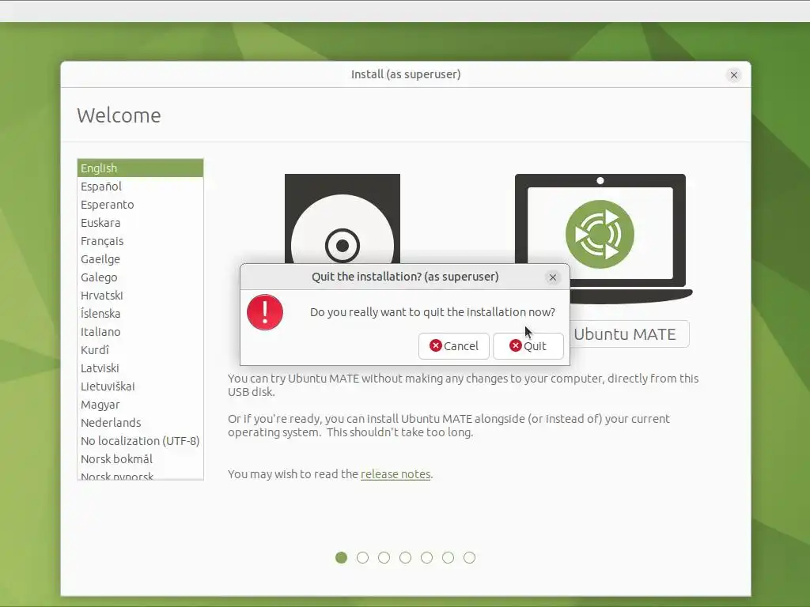Pick Magyar from the list

140,405
